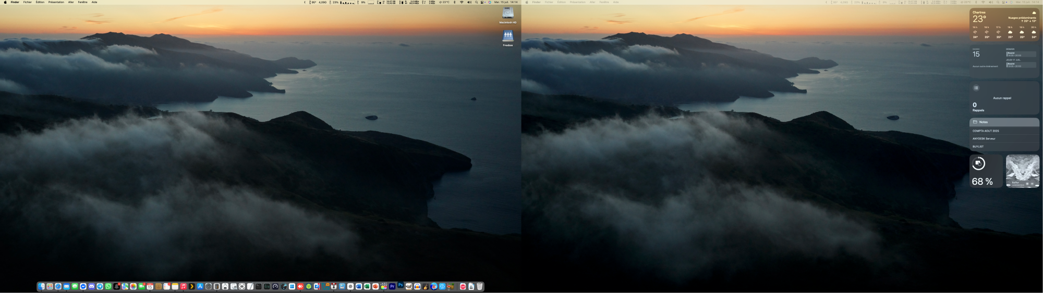Image resolution: width=1043 pixels, height=293 pixels.
Task: Open Finder from the Dock
Action: 41,286
